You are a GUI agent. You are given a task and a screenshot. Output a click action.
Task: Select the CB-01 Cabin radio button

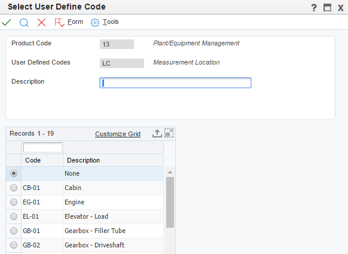14,188
